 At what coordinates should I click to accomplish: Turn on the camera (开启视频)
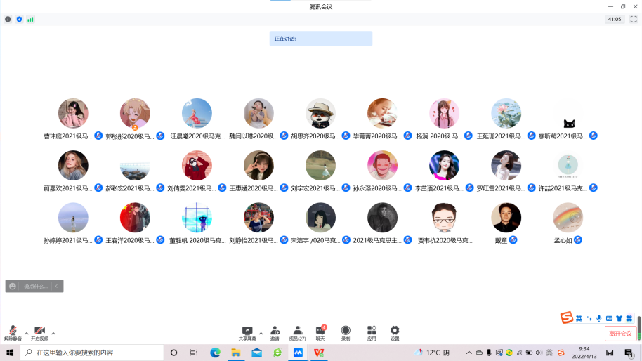tap(39, 332)
